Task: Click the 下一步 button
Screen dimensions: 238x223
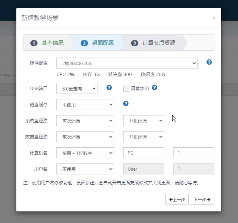Action: point(202,199)
